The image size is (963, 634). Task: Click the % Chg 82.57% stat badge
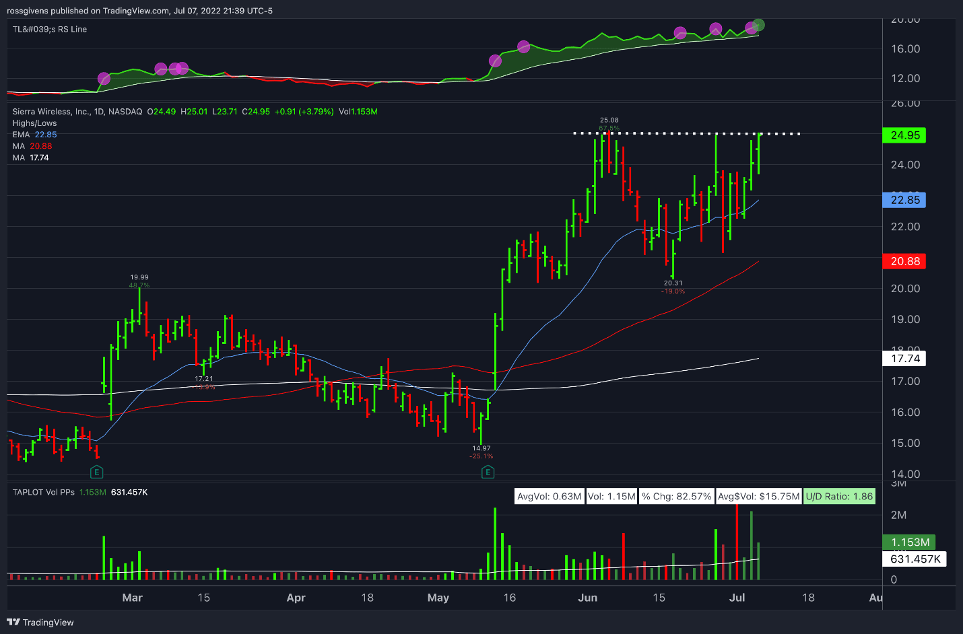click(x=677, y=496)
